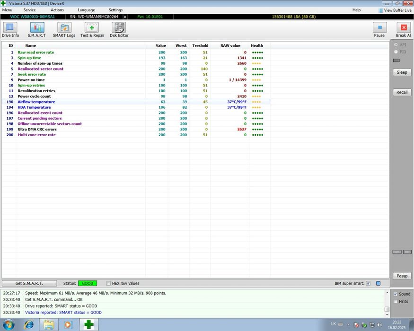Toggle the Sound checkbox
This screenshot has height=331, width=414.
click(395, 294)
